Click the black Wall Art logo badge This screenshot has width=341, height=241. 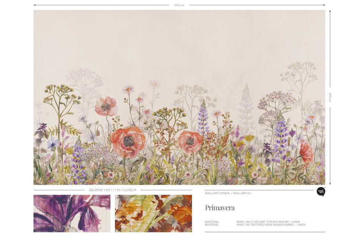coord(321,191)
